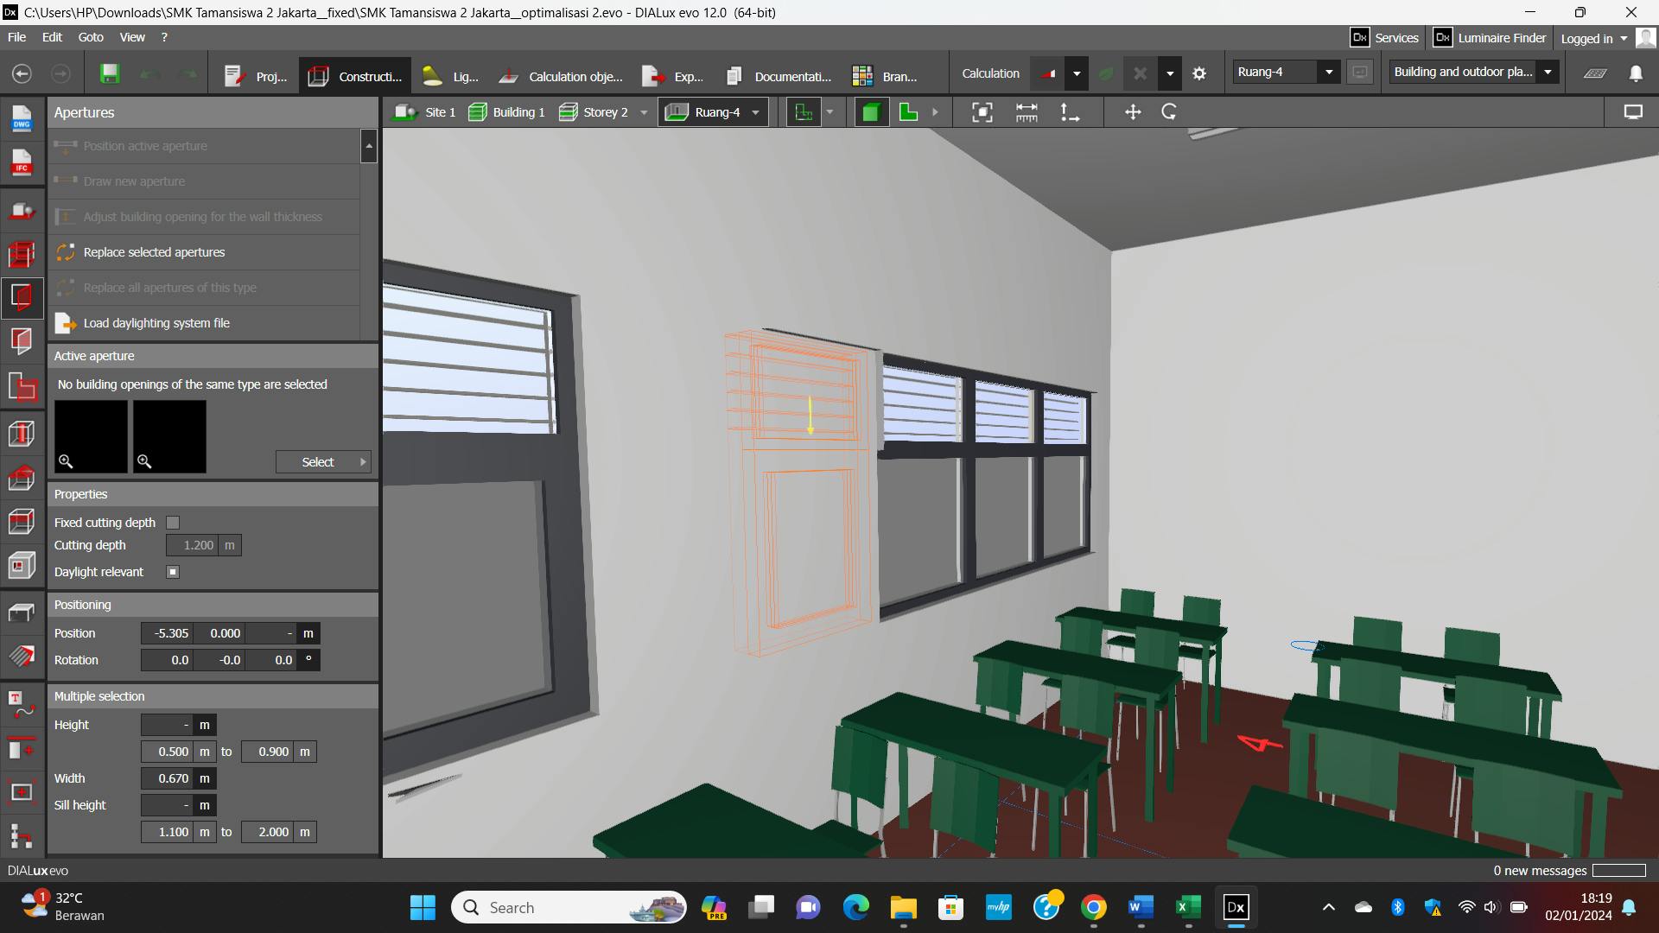
Task: Expand the Storey 2 dropdown arrow
Action: pos(644,112)
